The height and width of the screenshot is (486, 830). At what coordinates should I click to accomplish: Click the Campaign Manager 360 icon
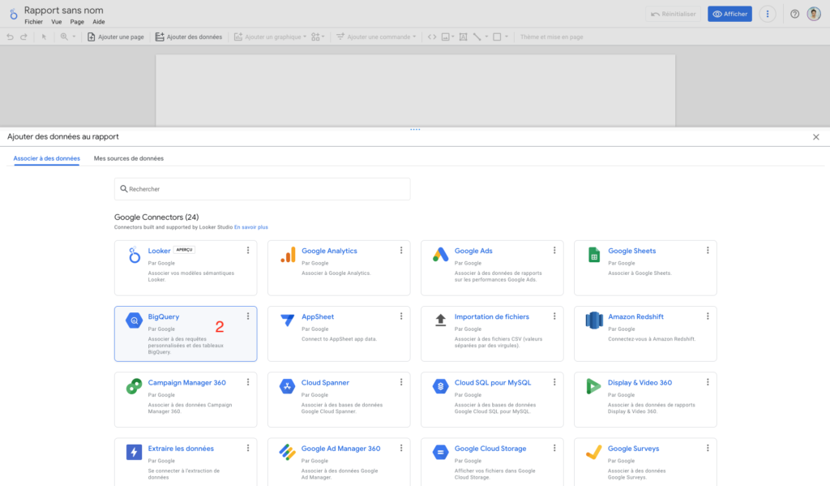(x=134, y=386)
